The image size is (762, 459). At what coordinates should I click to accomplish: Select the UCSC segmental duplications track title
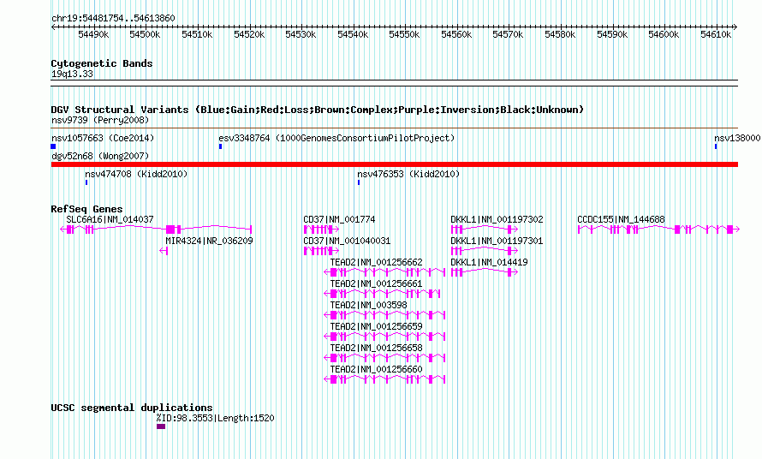[132, 408]
